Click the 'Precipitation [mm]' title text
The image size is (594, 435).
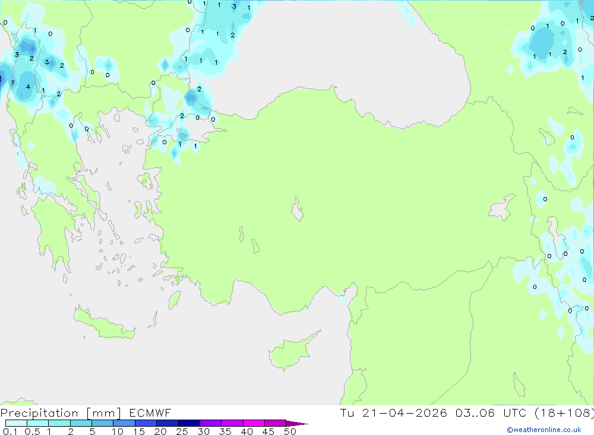[61, 412]
